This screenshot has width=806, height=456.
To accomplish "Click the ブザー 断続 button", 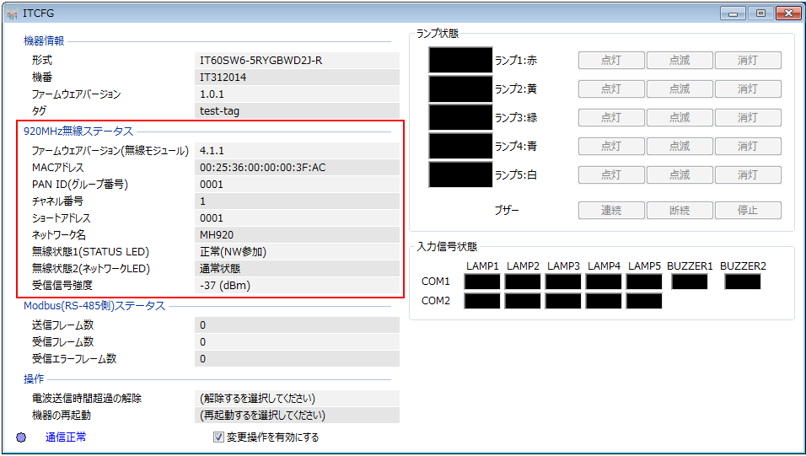I will pos(679,210).
